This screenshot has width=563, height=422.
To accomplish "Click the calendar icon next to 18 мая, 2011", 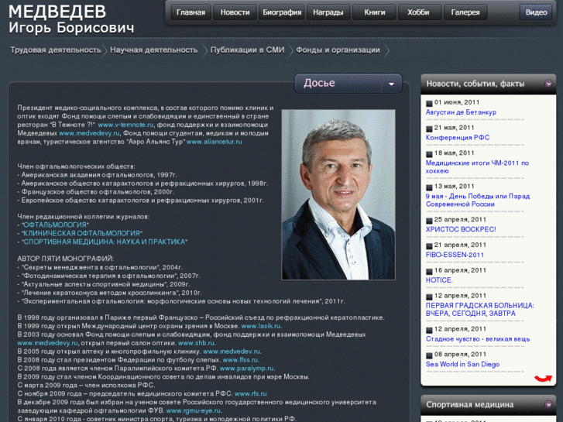I will (x=429, y=154).
